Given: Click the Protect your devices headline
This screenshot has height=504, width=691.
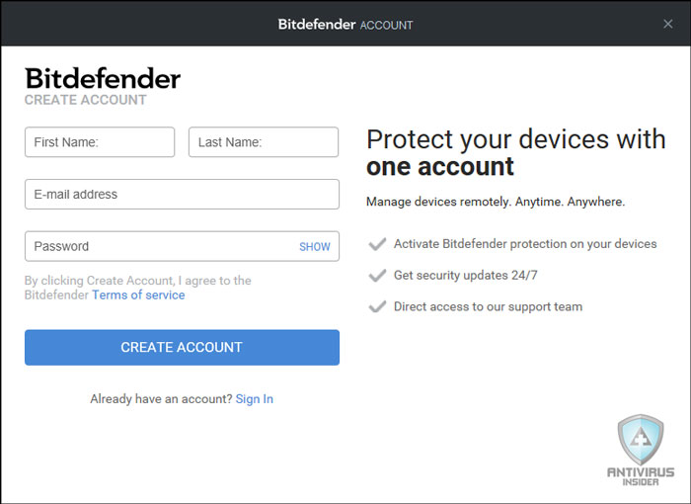Looking at the screenshot, I should [515, 153].
